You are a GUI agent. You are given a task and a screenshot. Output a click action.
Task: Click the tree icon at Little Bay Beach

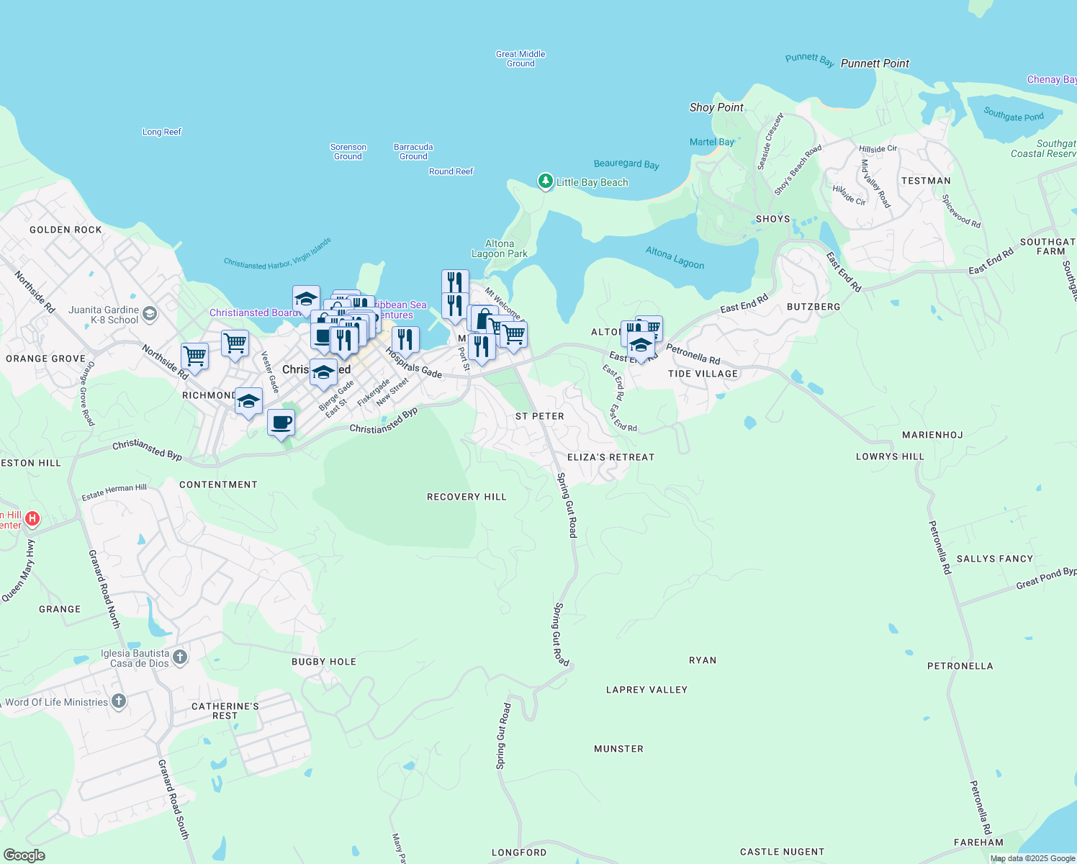pyautogui.click(x=546, y=181)
